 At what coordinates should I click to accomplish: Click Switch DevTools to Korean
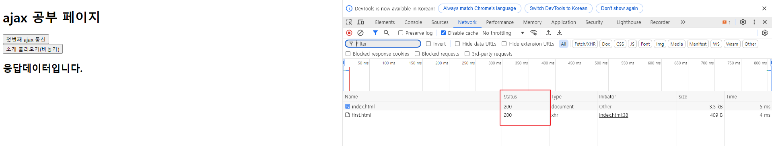(x=558, y=8)
